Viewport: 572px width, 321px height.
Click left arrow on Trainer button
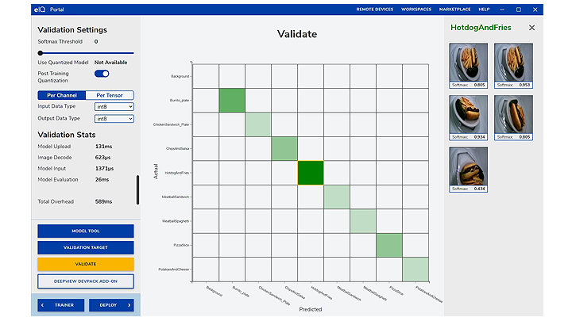click(43, 304)
